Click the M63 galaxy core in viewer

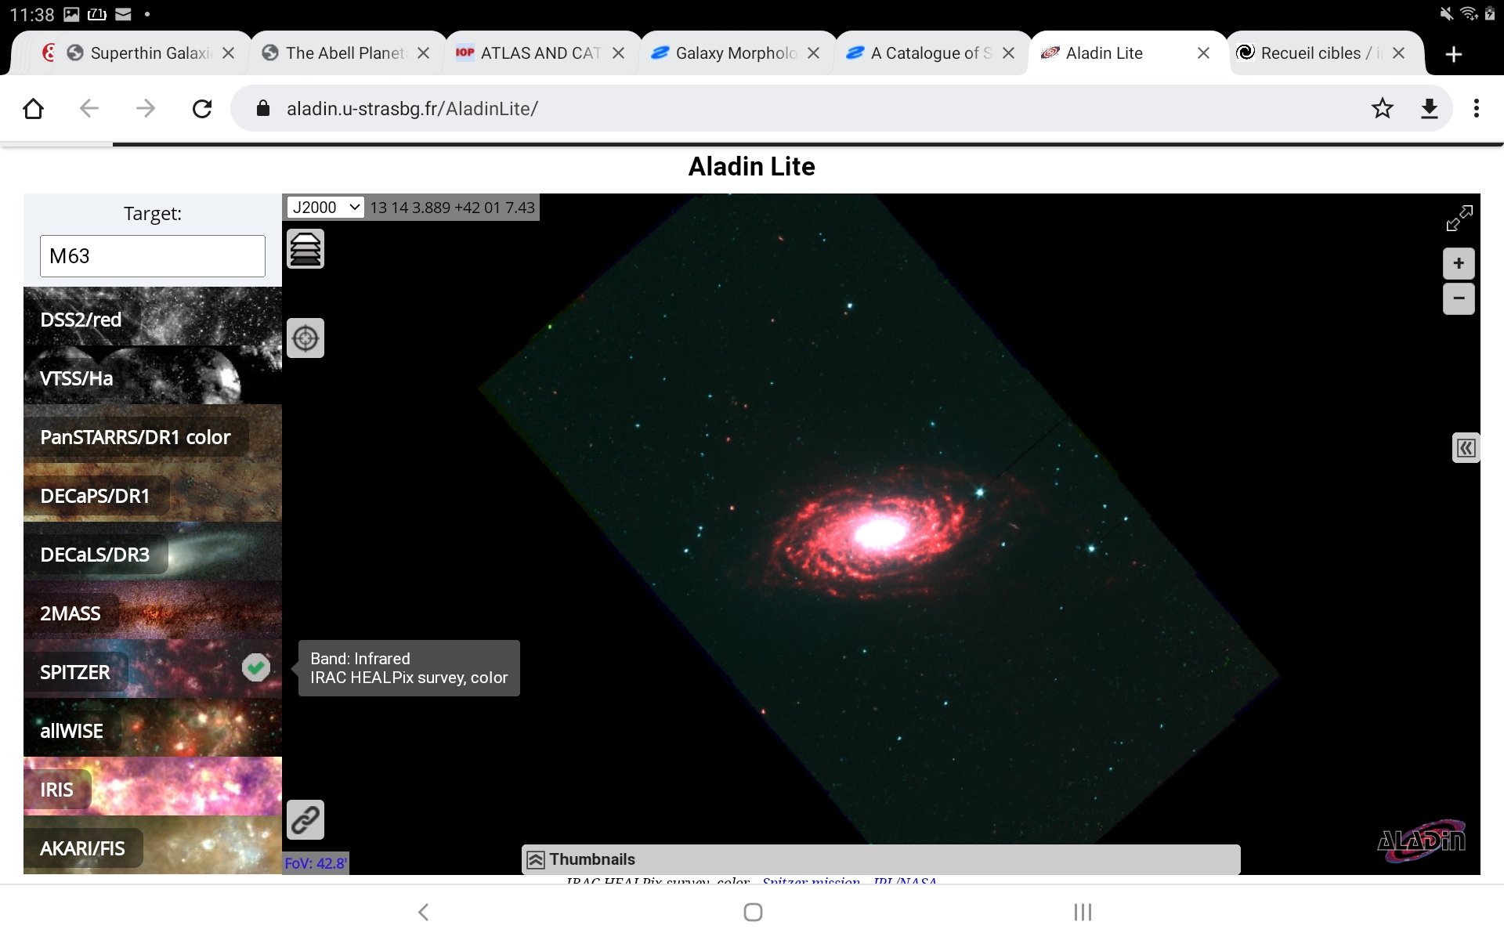(x=881, y=533)
